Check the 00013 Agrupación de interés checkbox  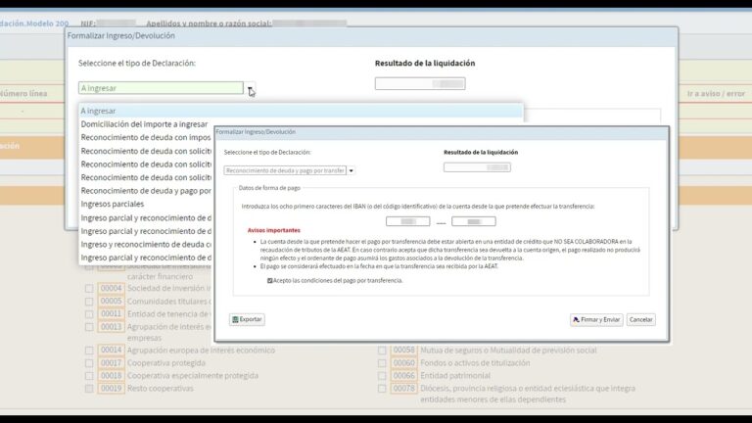click(89, 327)
